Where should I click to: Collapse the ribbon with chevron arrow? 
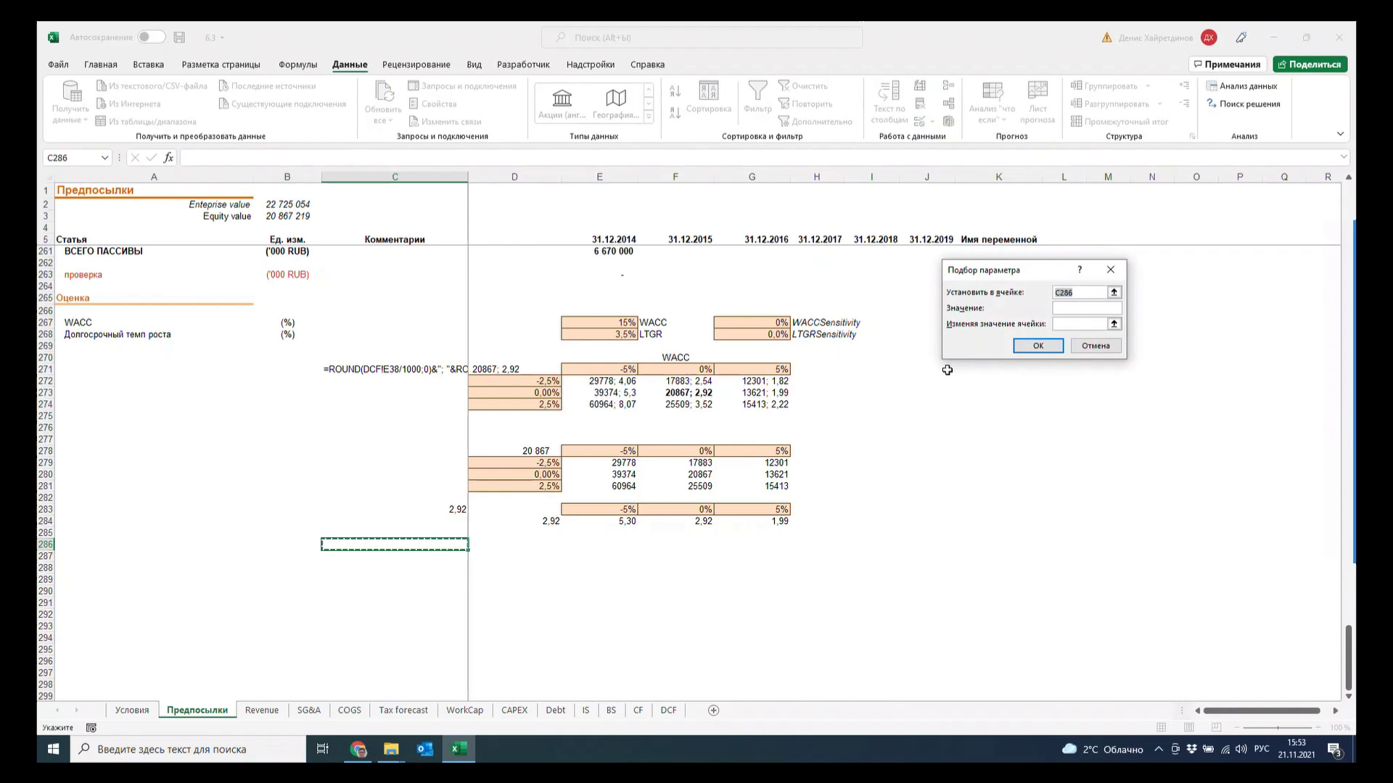(1340, 134)
